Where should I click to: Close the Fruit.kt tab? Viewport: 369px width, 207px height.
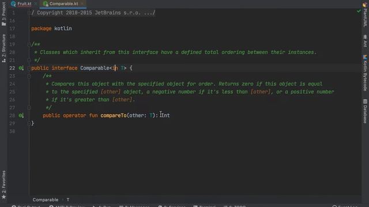coord(36,4)
